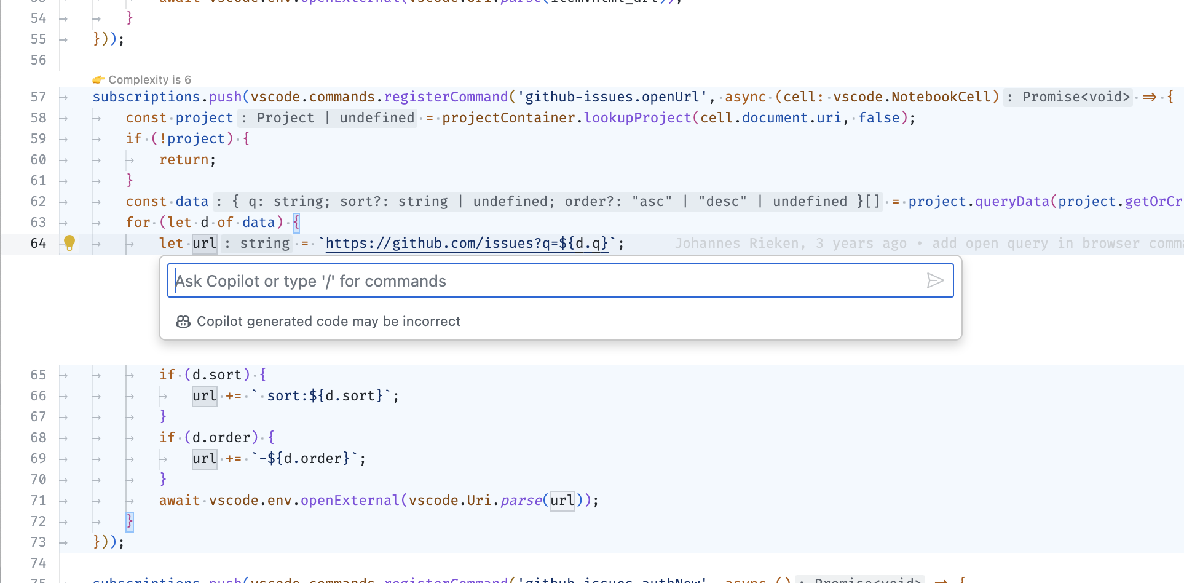Click 'openExternal' on line 71
The image size is (1184, 583).
click(349, 500)
